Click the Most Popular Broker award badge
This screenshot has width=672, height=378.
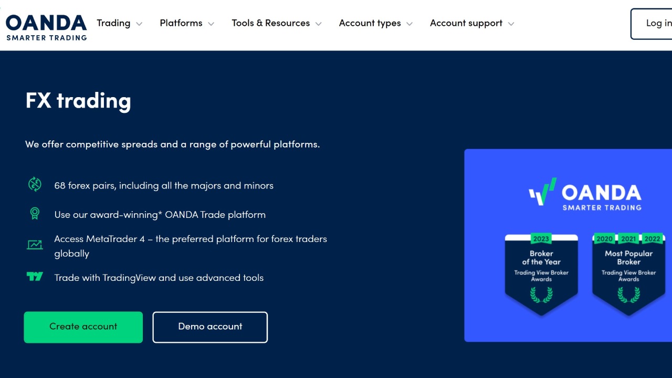[628, 273]
